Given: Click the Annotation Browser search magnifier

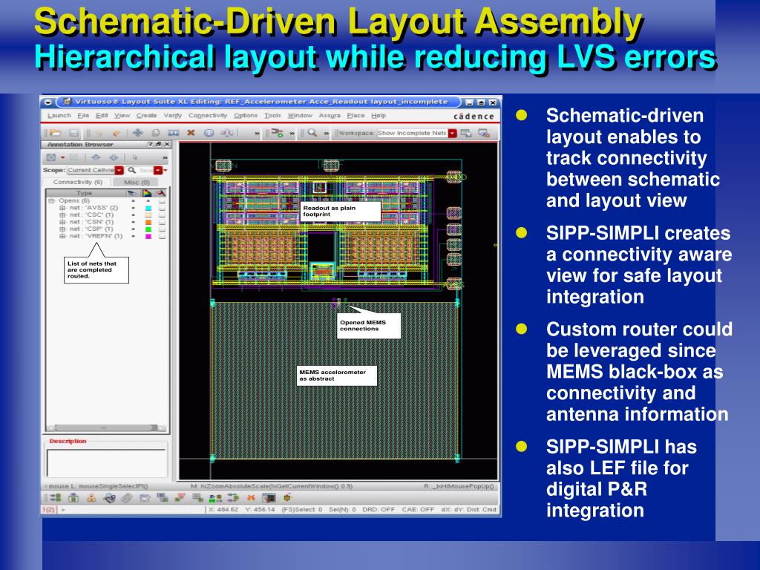Looking at the screenshot, I should tap(132, 170).
